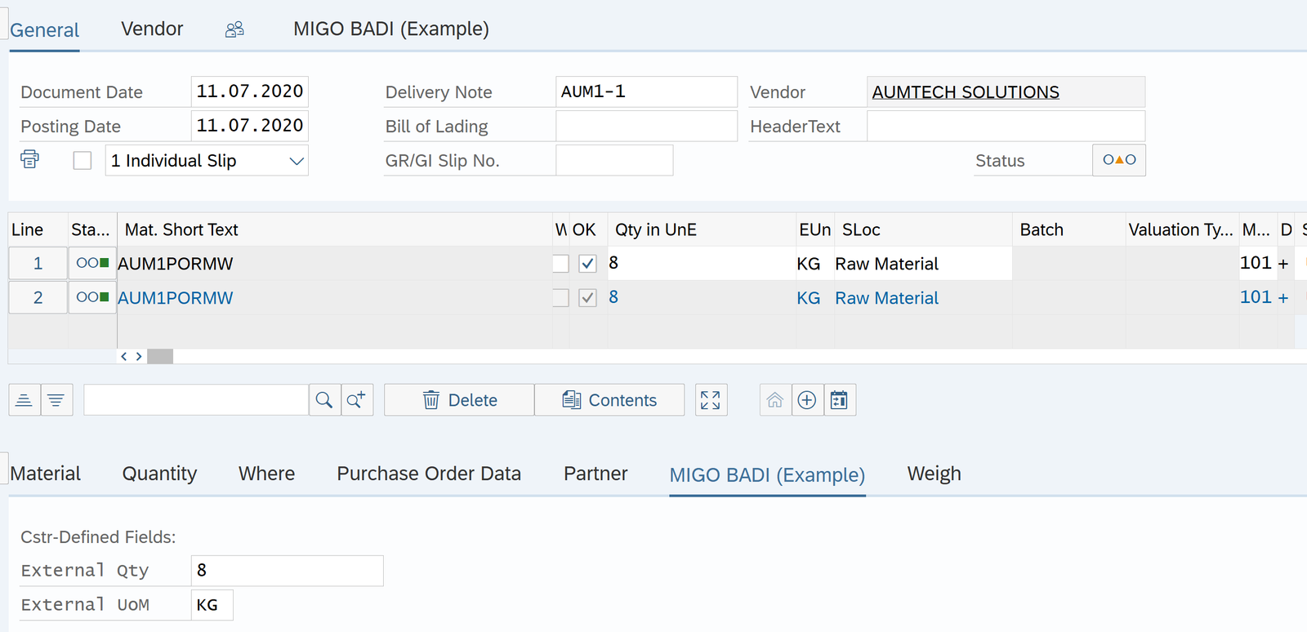Viewport: 1307px width, 632px height.
Task: Uncheck OK checkbox for line 1
Action: pyautogui.click(x=587, y=264)
